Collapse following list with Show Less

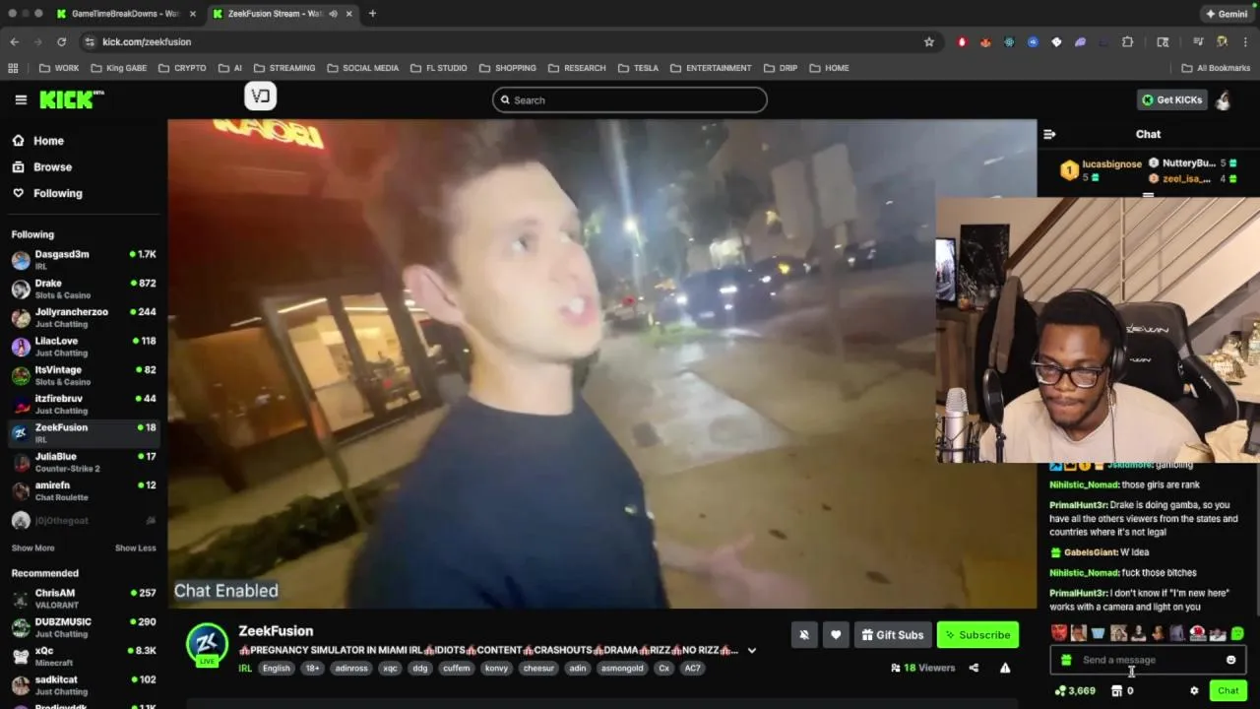tap(136, 548)
